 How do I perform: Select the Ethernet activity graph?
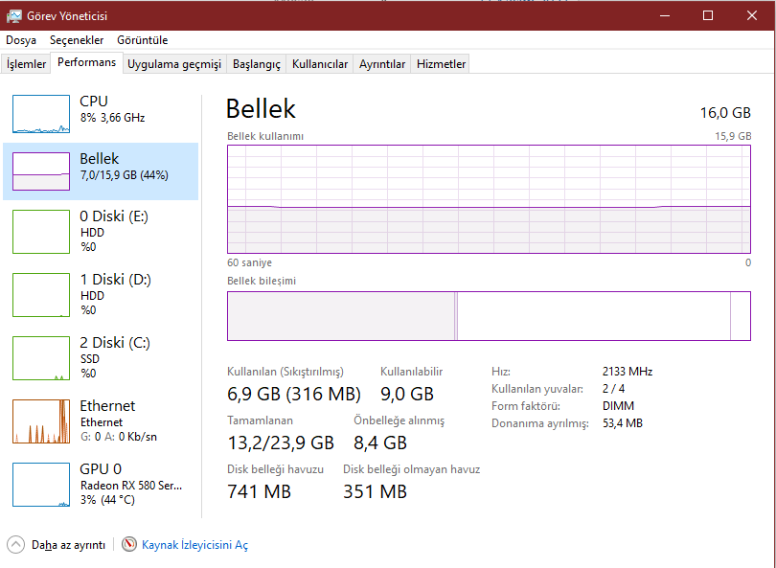point(41,420)
